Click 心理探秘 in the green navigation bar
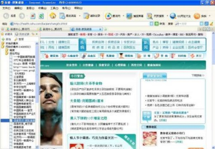The height and width of the screenshot is (149, 215). click(120, 65)
